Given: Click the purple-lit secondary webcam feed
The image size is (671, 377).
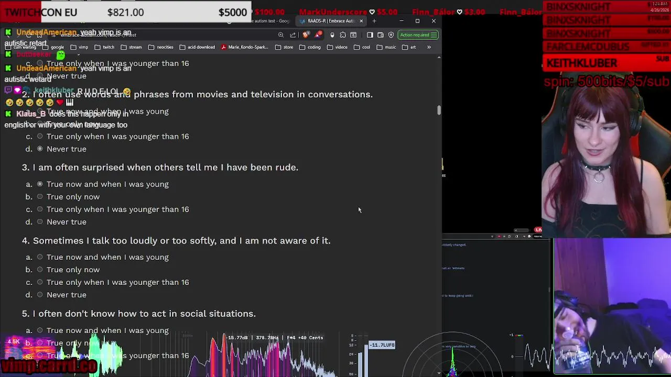Looking at the screenshot, I should [x=612, y=306].
